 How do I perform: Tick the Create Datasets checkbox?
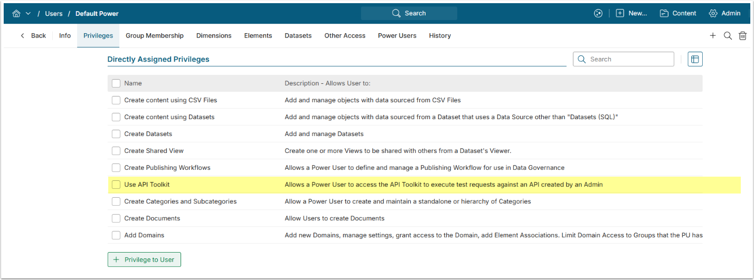(116, 134)
